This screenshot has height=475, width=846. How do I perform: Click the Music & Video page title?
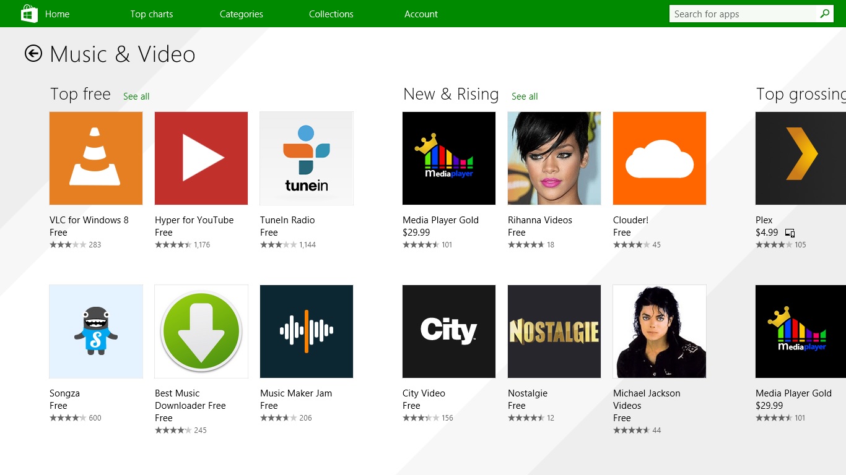click(123, 54)
